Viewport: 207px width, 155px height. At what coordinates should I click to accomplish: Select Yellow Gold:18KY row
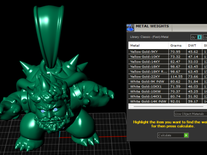click(x=168, y=67)
